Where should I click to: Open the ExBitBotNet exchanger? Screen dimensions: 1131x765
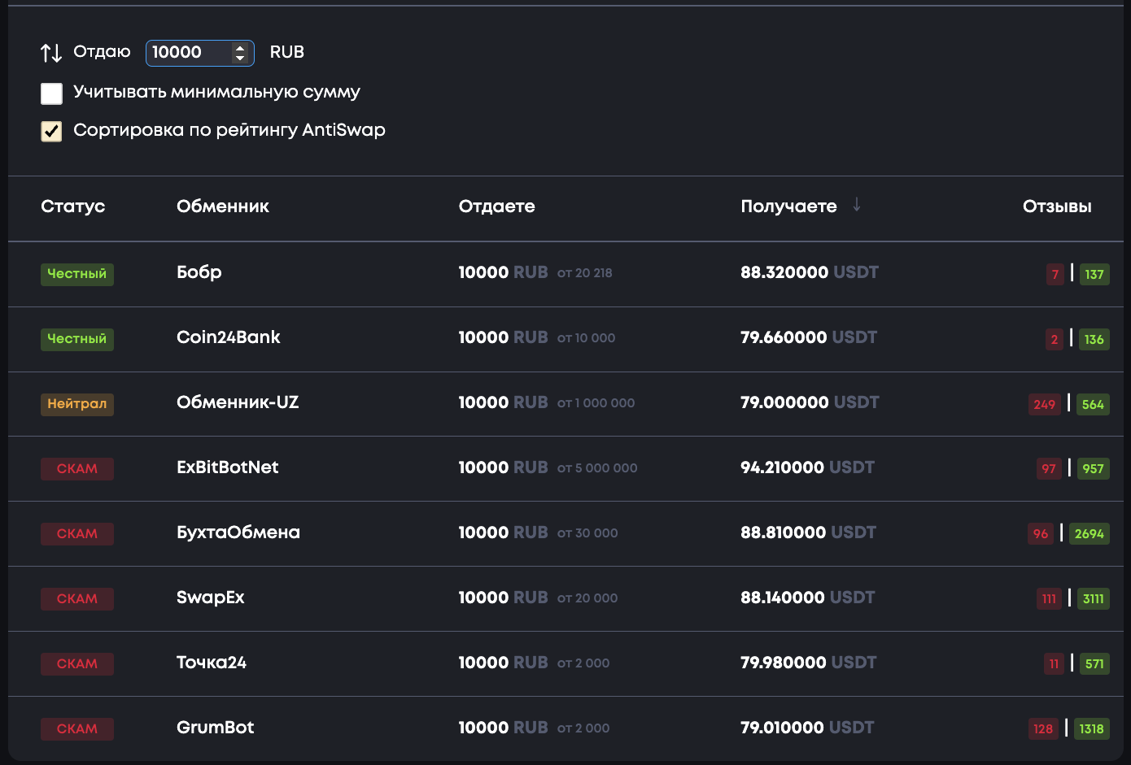[228, 467]
